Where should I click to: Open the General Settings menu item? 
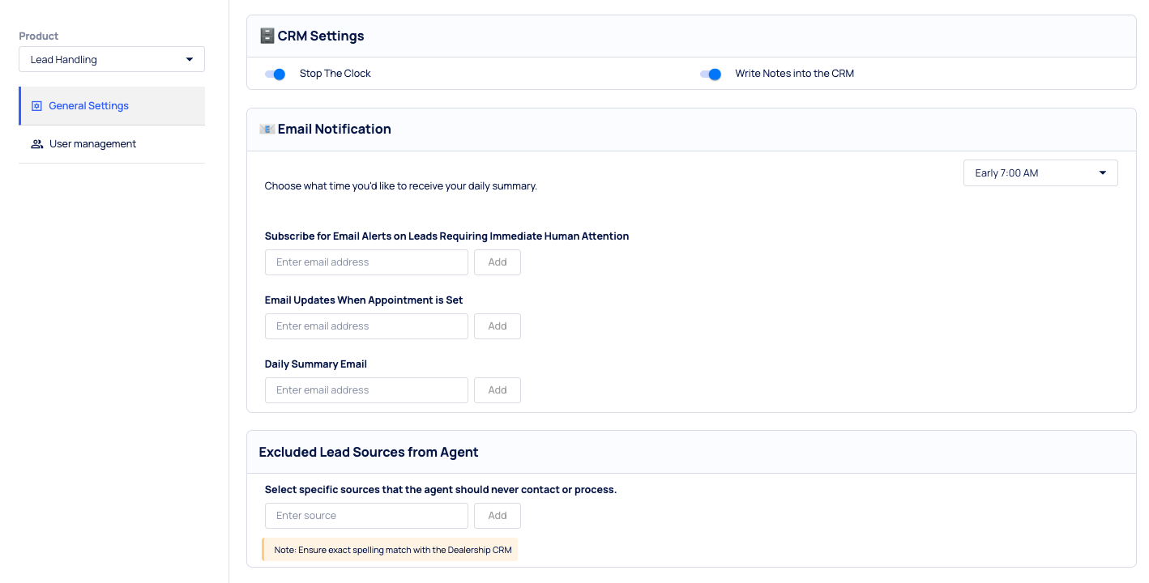coord(88,106)
